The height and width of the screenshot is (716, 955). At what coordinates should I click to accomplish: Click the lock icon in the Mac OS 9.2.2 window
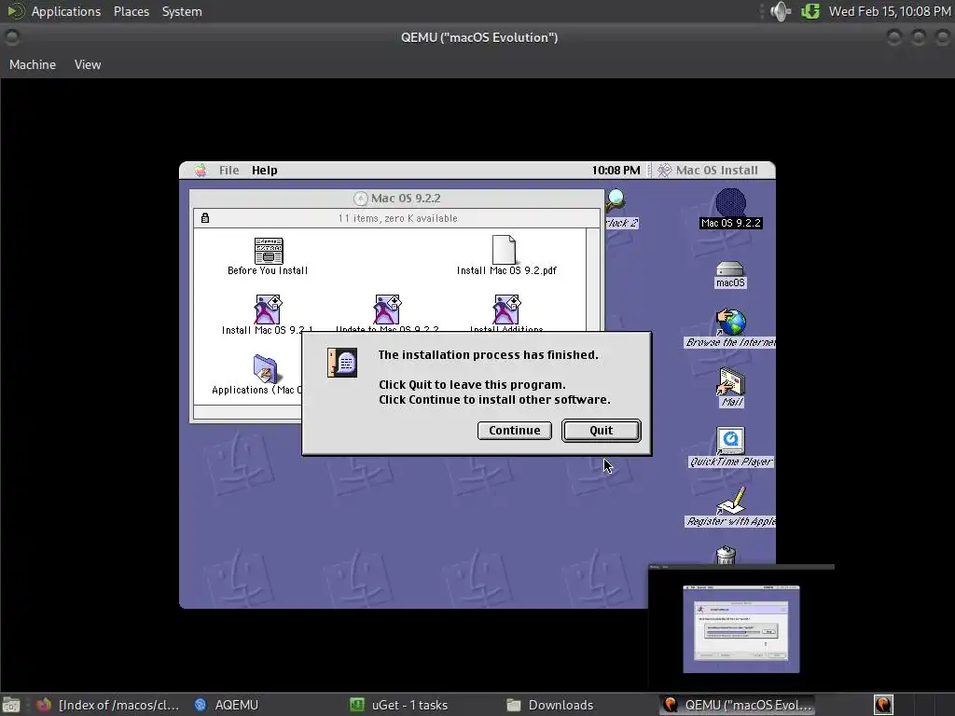[205, 218]
